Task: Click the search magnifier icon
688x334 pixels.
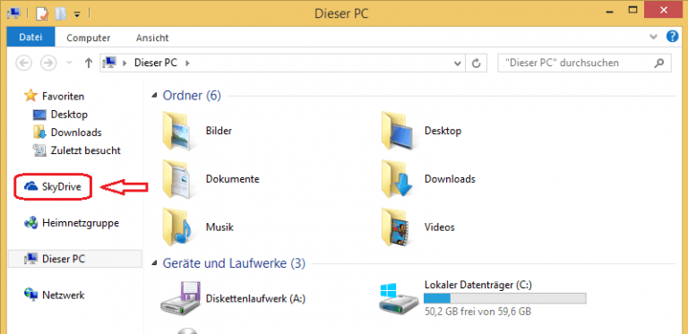Action: click(x=658, y=63)
